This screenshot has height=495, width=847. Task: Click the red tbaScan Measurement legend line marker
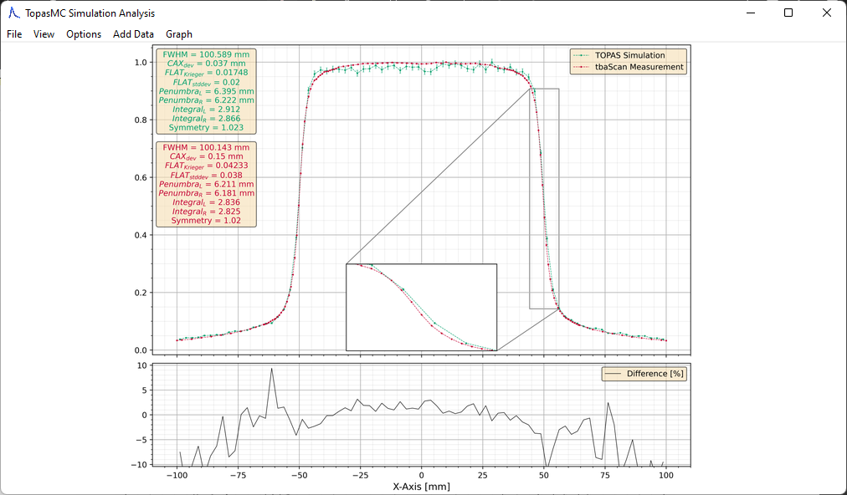click(582, 67)
